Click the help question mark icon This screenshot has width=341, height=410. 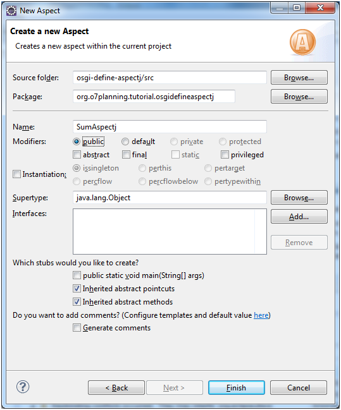click(x=23, y=387)
